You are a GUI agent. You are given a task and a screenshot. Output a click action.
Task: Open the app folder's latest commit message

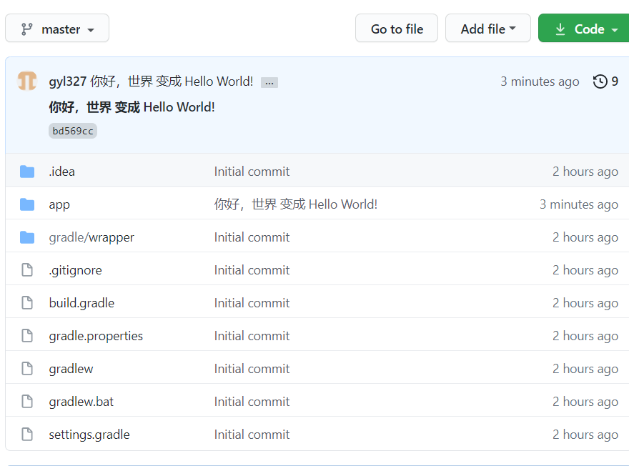coord(295,204)
